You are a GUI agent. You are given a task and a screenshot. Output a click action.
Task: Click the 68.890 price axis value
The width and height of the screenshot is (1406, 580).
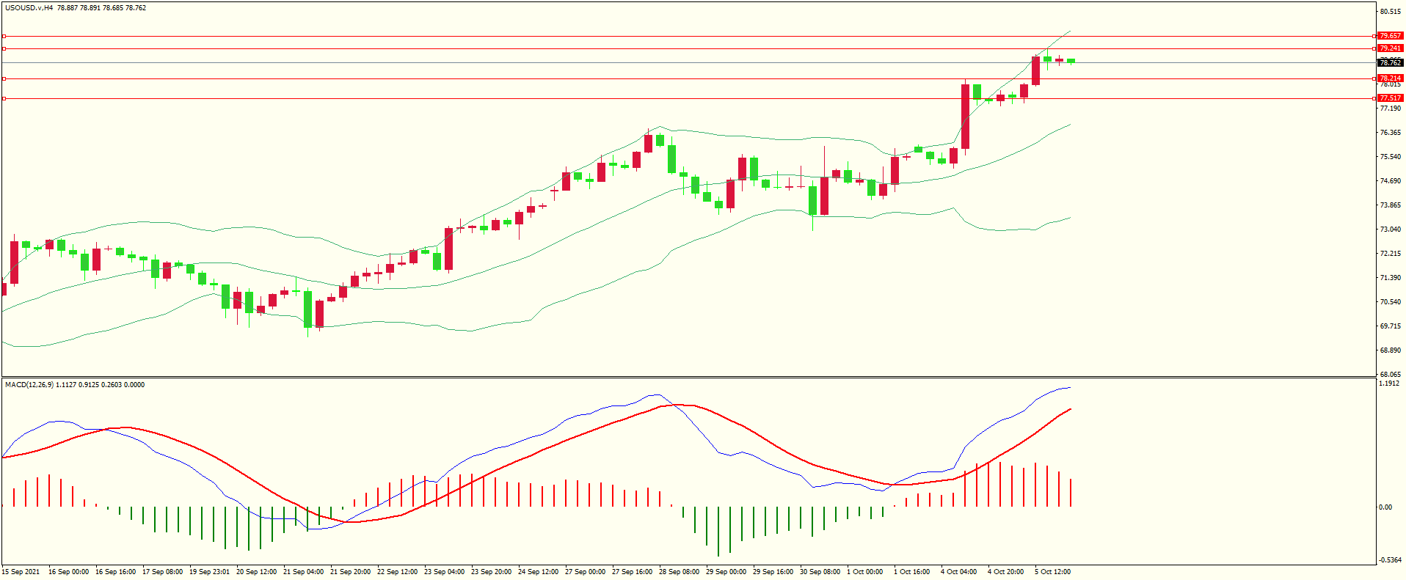point(1390,350)
